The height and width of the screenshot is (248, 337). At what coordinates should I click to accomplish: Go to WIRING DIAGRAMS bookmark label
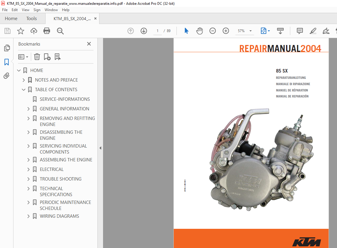coord(60,216)
